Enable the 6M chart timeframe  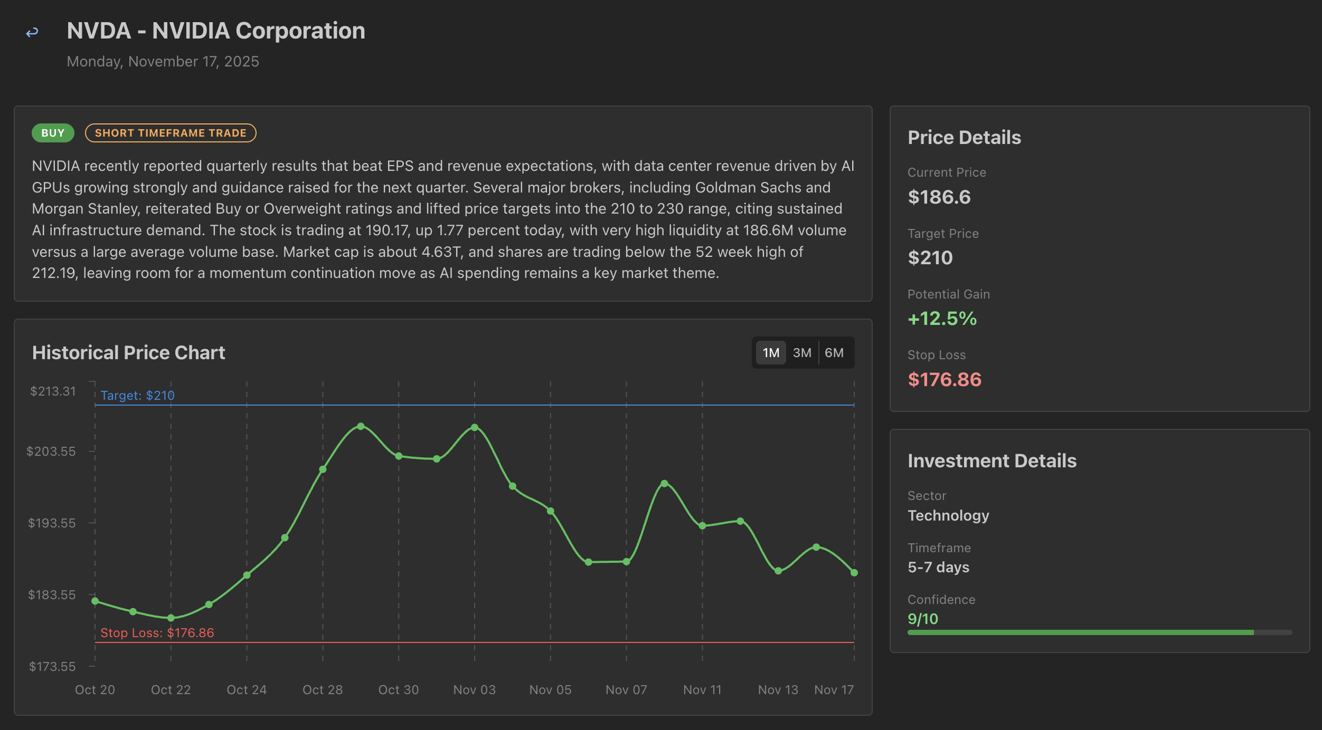tap(835, 352)
